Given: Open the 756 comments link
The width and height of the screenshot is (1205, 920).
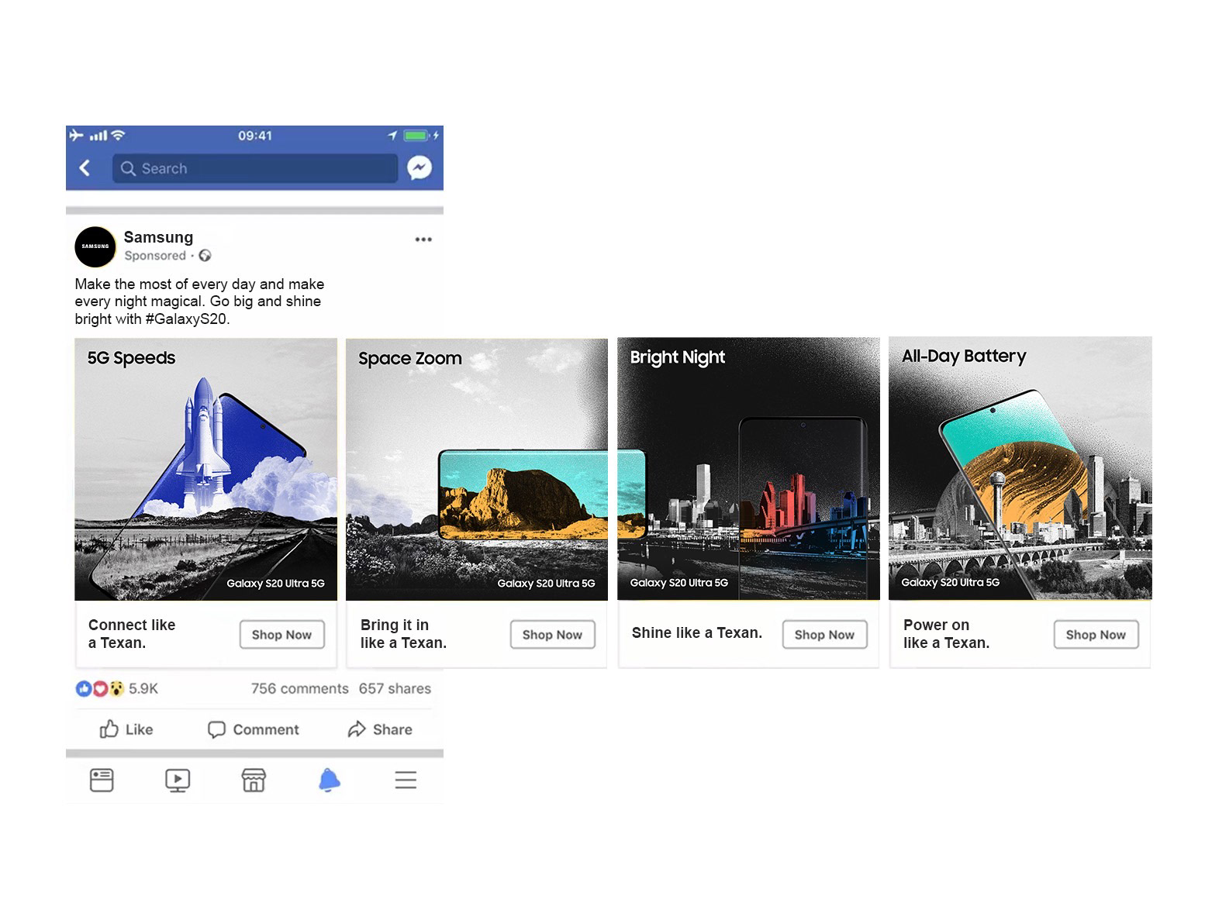Looking at the screenshot, I should (299, 688).
